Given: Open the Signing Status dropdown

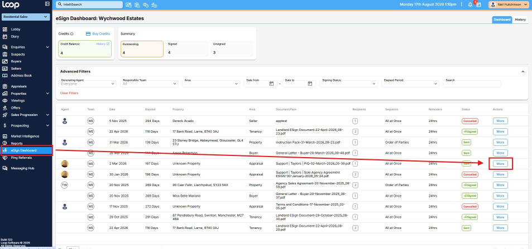Looking at the screenshot, I should pyautogui.click(x=348, y=84).
